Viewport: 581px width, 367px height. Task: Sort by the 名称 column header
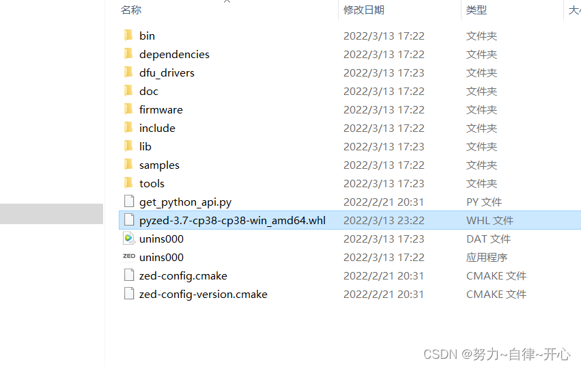[131, 10]
